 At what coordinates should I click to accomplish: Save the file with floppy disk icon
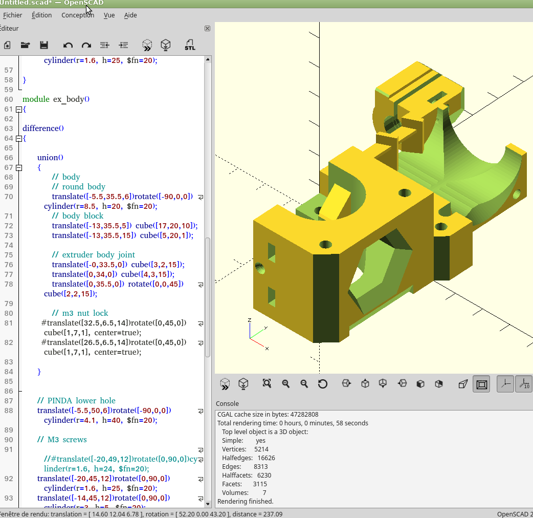[44, 45]
